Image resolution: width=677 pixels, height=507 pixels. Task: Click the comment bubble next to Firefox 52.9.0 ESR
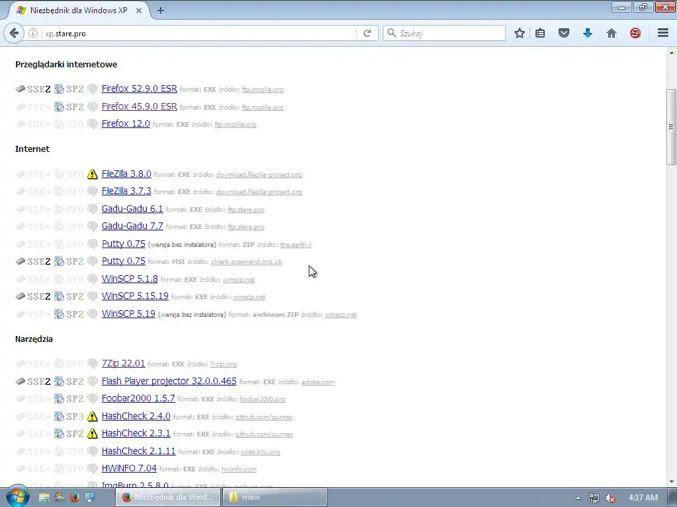92,89
